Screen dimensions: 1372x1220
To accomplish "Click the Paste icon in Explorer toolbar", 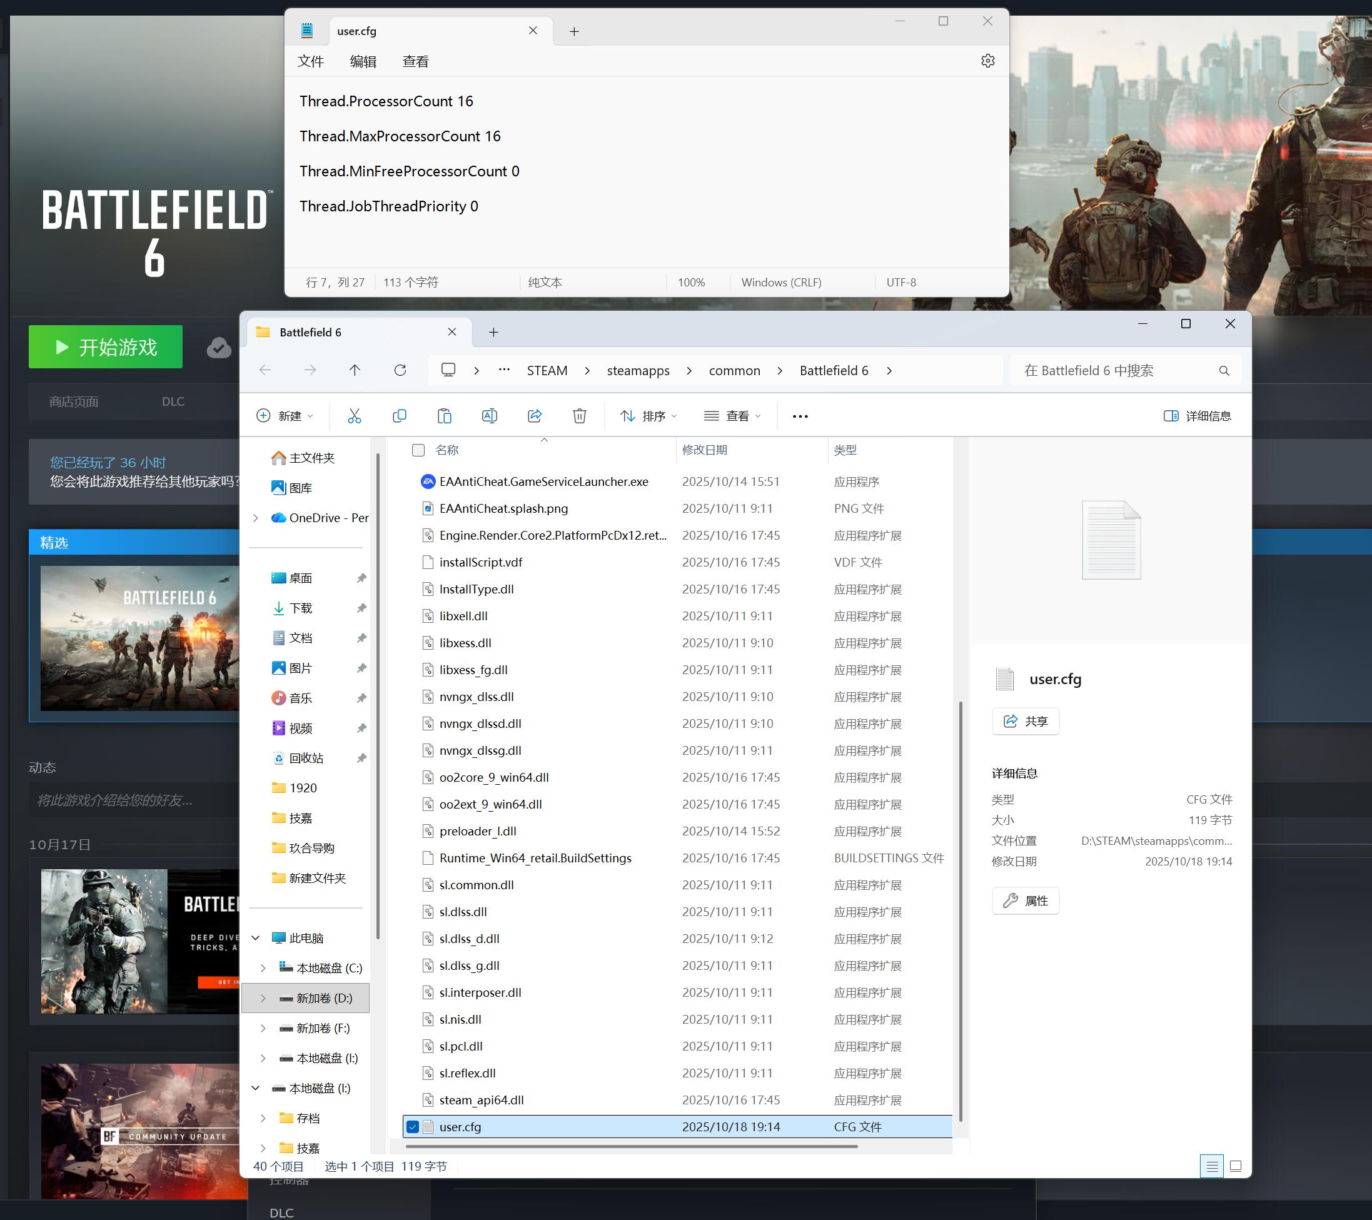I will tap(445, 416).
